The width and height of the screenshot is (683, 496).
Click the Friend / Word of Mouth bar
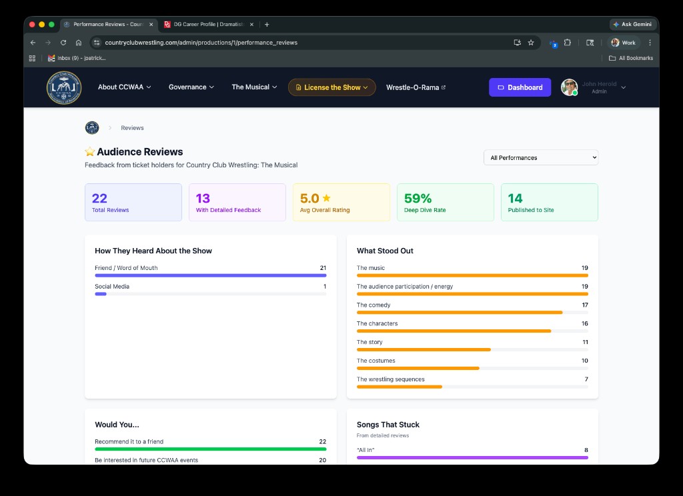211,275
